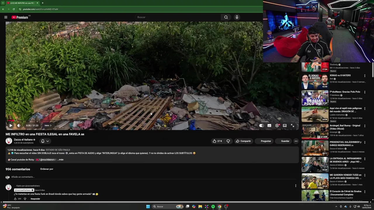Dislike the video with thumbs down

point(228,141)
